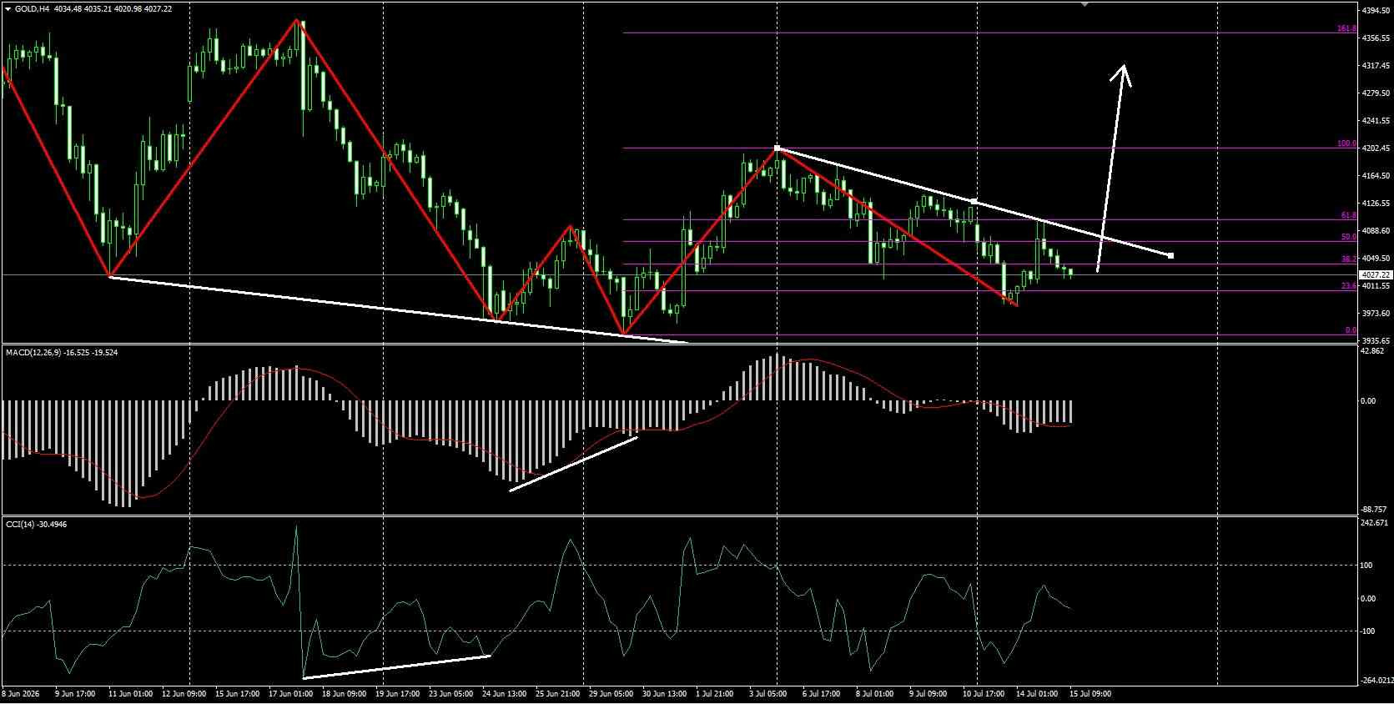Click the 15 Jul 09:00 time label
The width and height of the screenshot is (1394, 704).
[1090, 693]
